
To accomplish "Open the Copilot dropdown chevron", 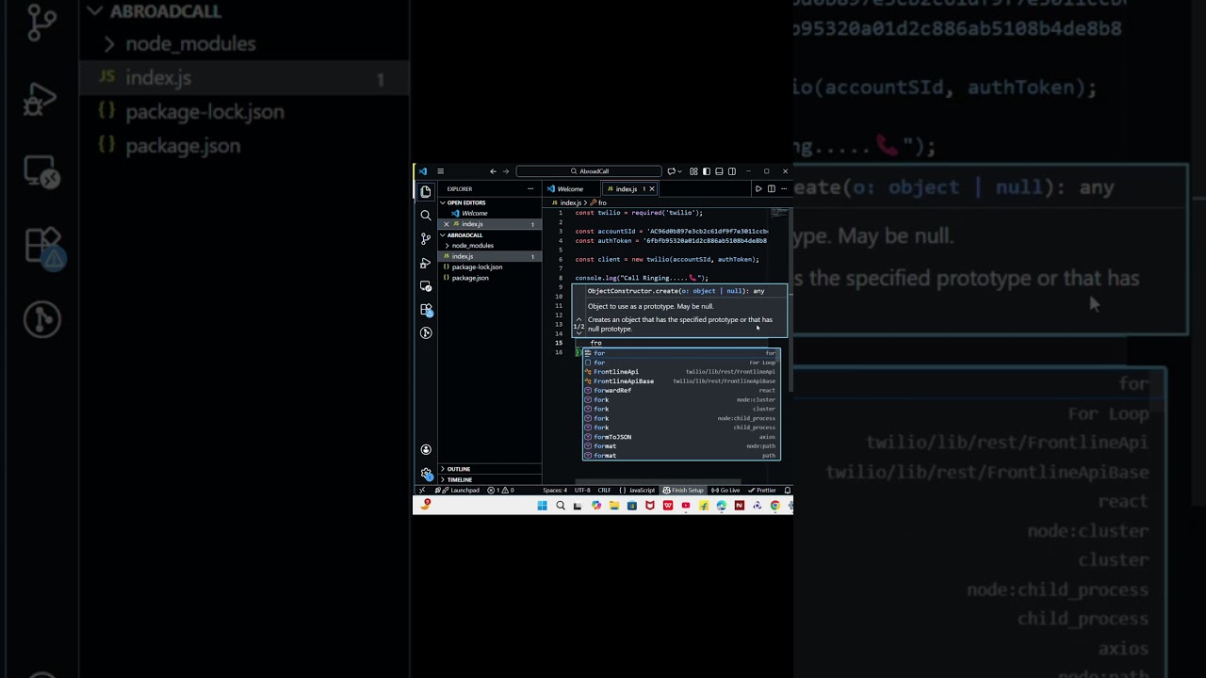I will [x=679, y=171].
